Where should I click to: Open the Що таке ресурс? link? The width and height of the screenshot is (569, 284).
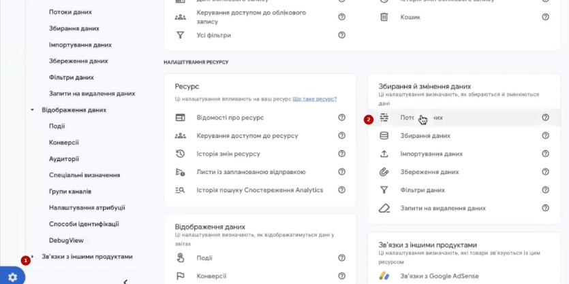coord(314,99)
